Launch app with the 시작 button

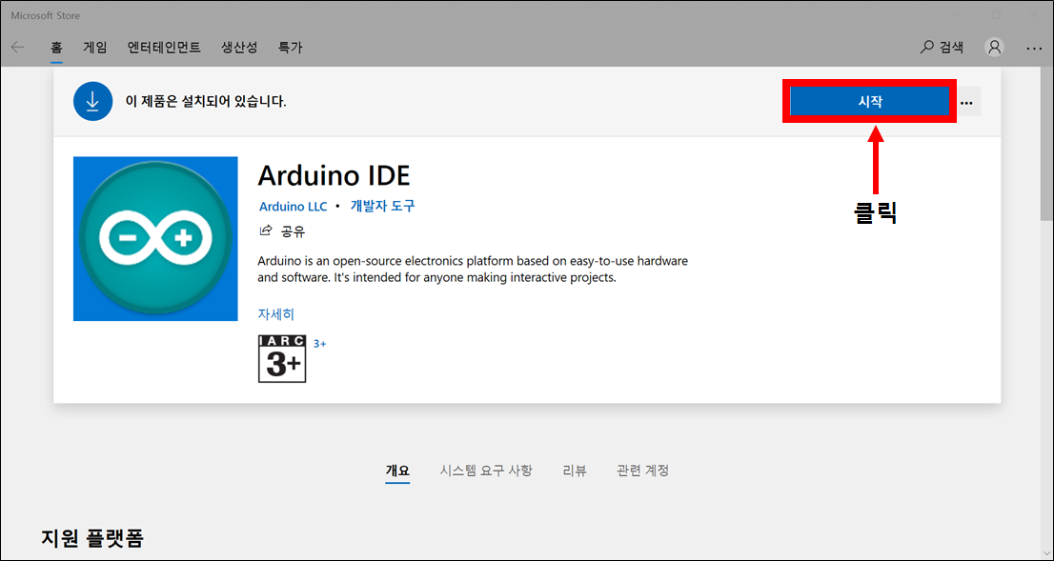tap(870, 102)
